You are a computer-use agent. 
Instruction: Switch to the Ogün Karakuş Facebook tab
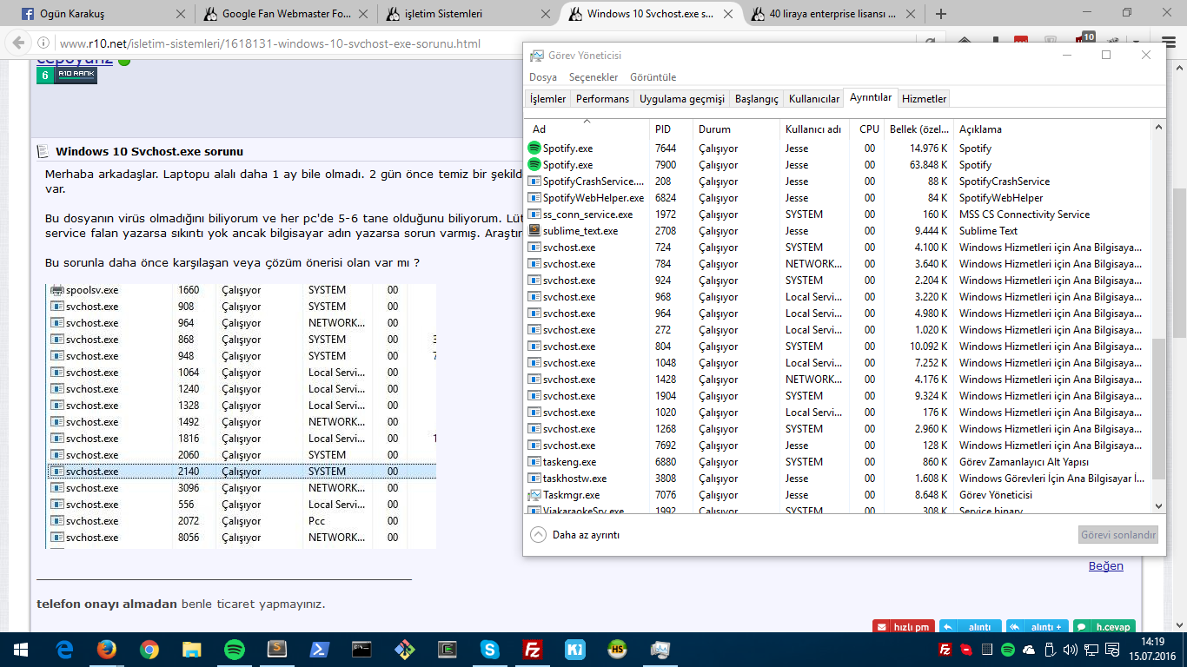point(104,14)
